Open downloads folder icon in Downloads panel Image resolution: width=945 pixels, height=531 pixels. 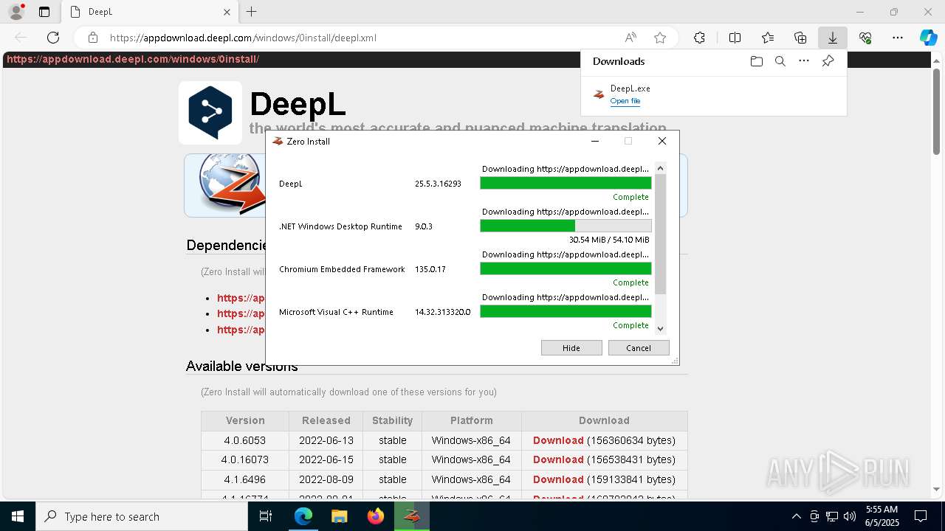tap(756, 61)
